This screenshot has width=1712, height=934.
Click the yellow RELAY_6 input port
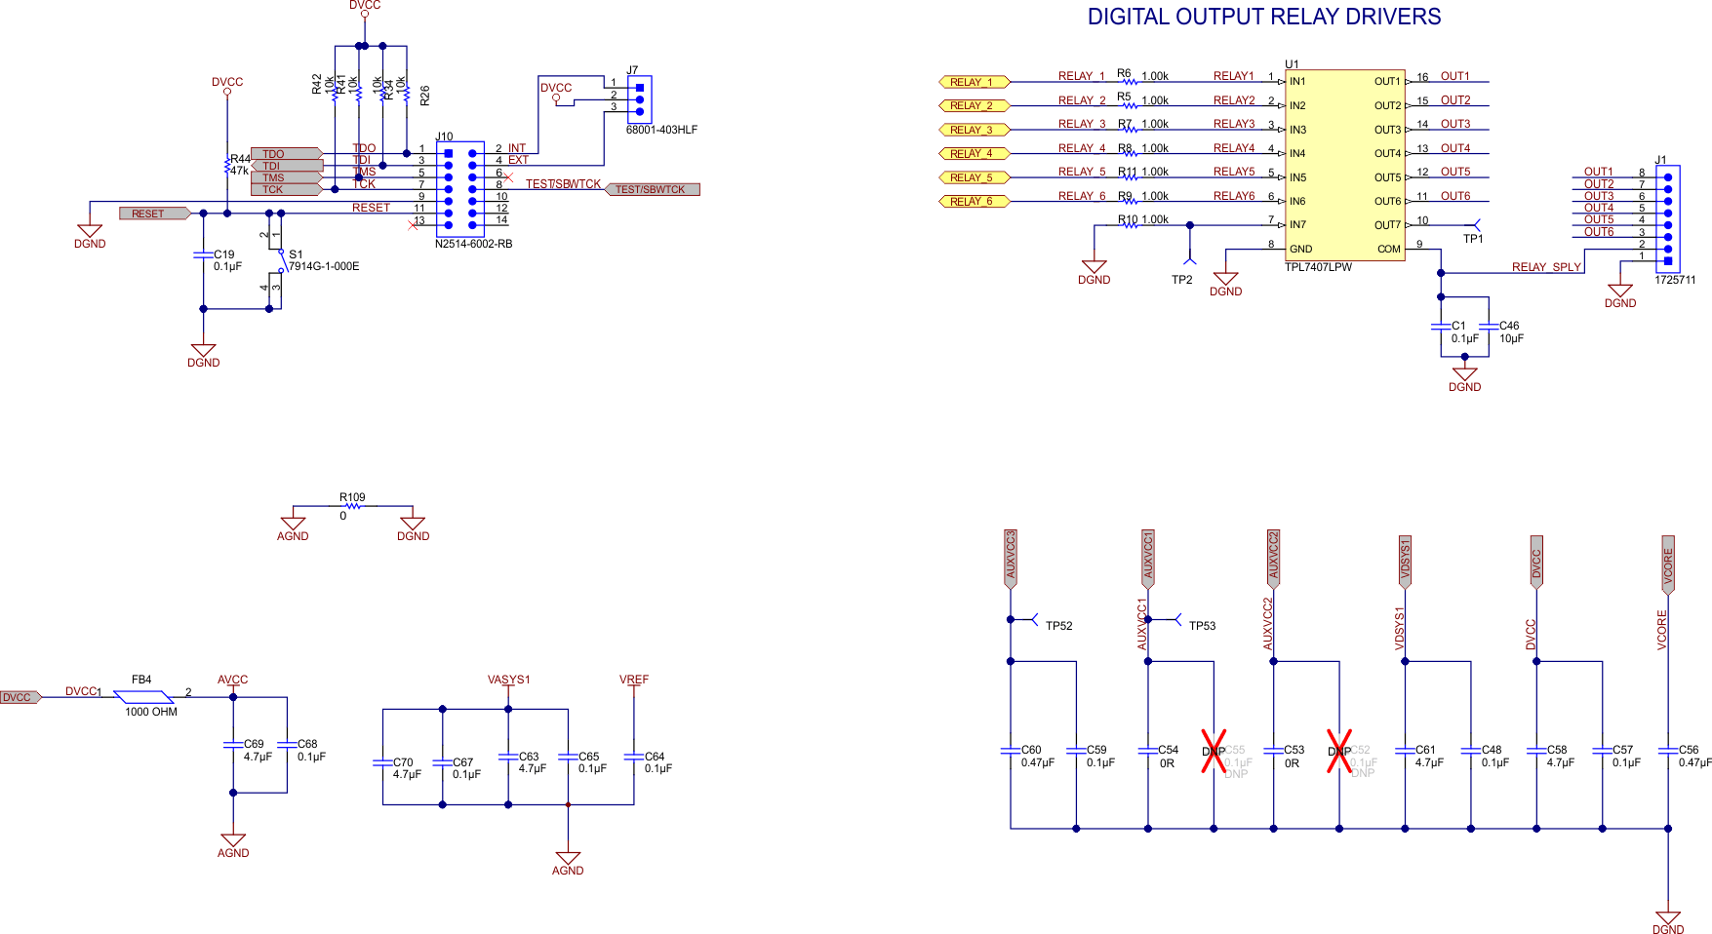975,201
